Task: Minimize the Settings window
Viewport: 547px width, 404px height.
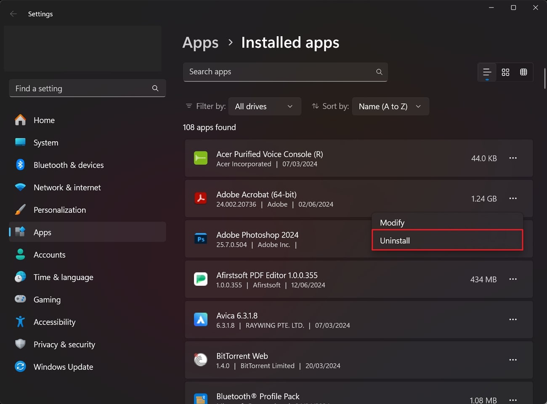Action: pos(491,8)
